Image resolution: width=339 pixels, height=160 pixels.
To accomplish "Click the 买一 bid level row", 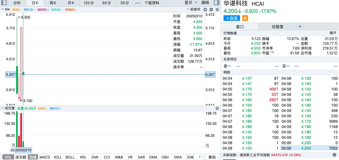I will tap(309, 66).
